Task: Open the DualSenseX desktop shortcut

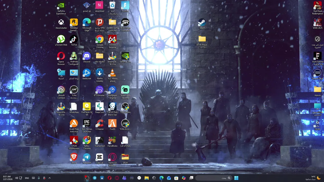Action: (99, 142)
